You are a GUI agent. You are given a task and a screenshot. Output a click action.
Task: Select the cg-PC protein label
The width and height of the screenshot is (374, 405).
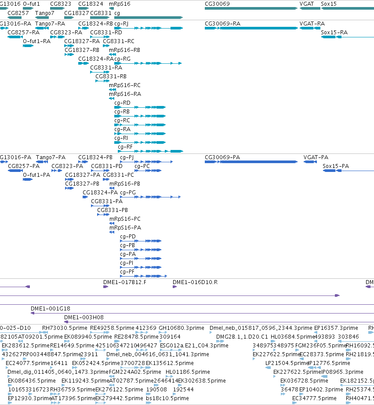[142, 166]
